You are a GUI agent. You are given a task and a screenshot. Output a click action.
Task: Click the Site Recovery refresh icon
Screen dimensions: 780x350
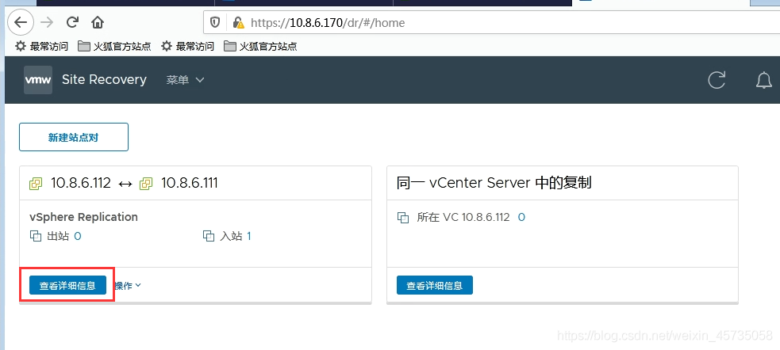[x=717, y=79]
